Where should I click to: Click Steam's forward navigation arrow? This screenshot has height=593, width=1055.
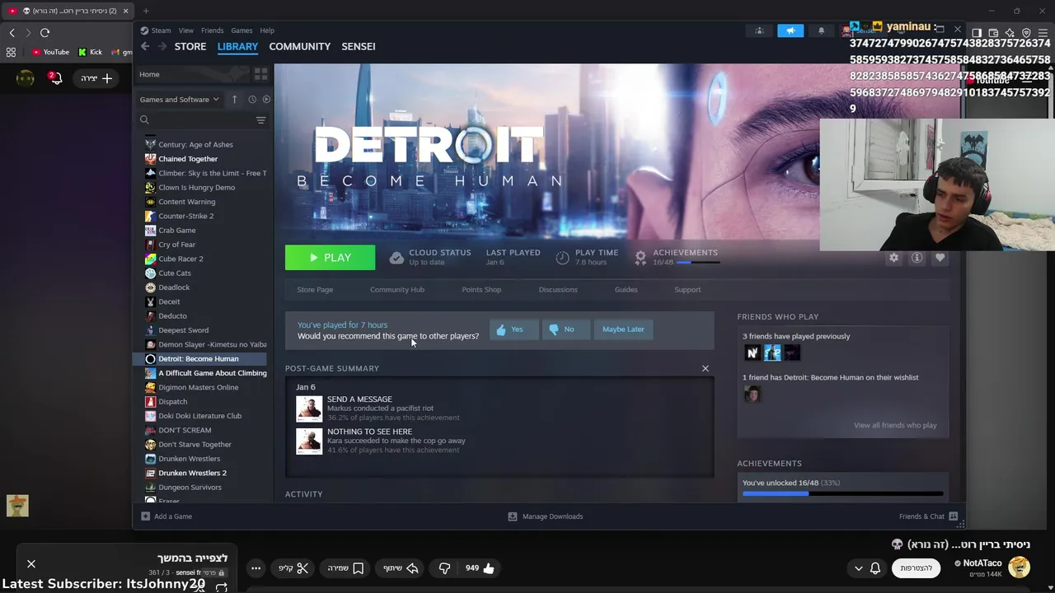[x=162, y=46]
